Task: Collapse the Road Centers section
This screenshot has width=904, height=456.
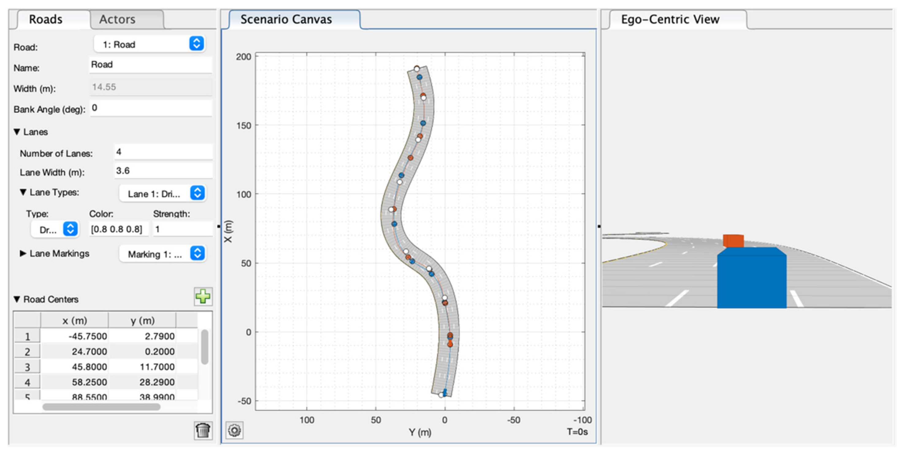Action: [17, 299]
